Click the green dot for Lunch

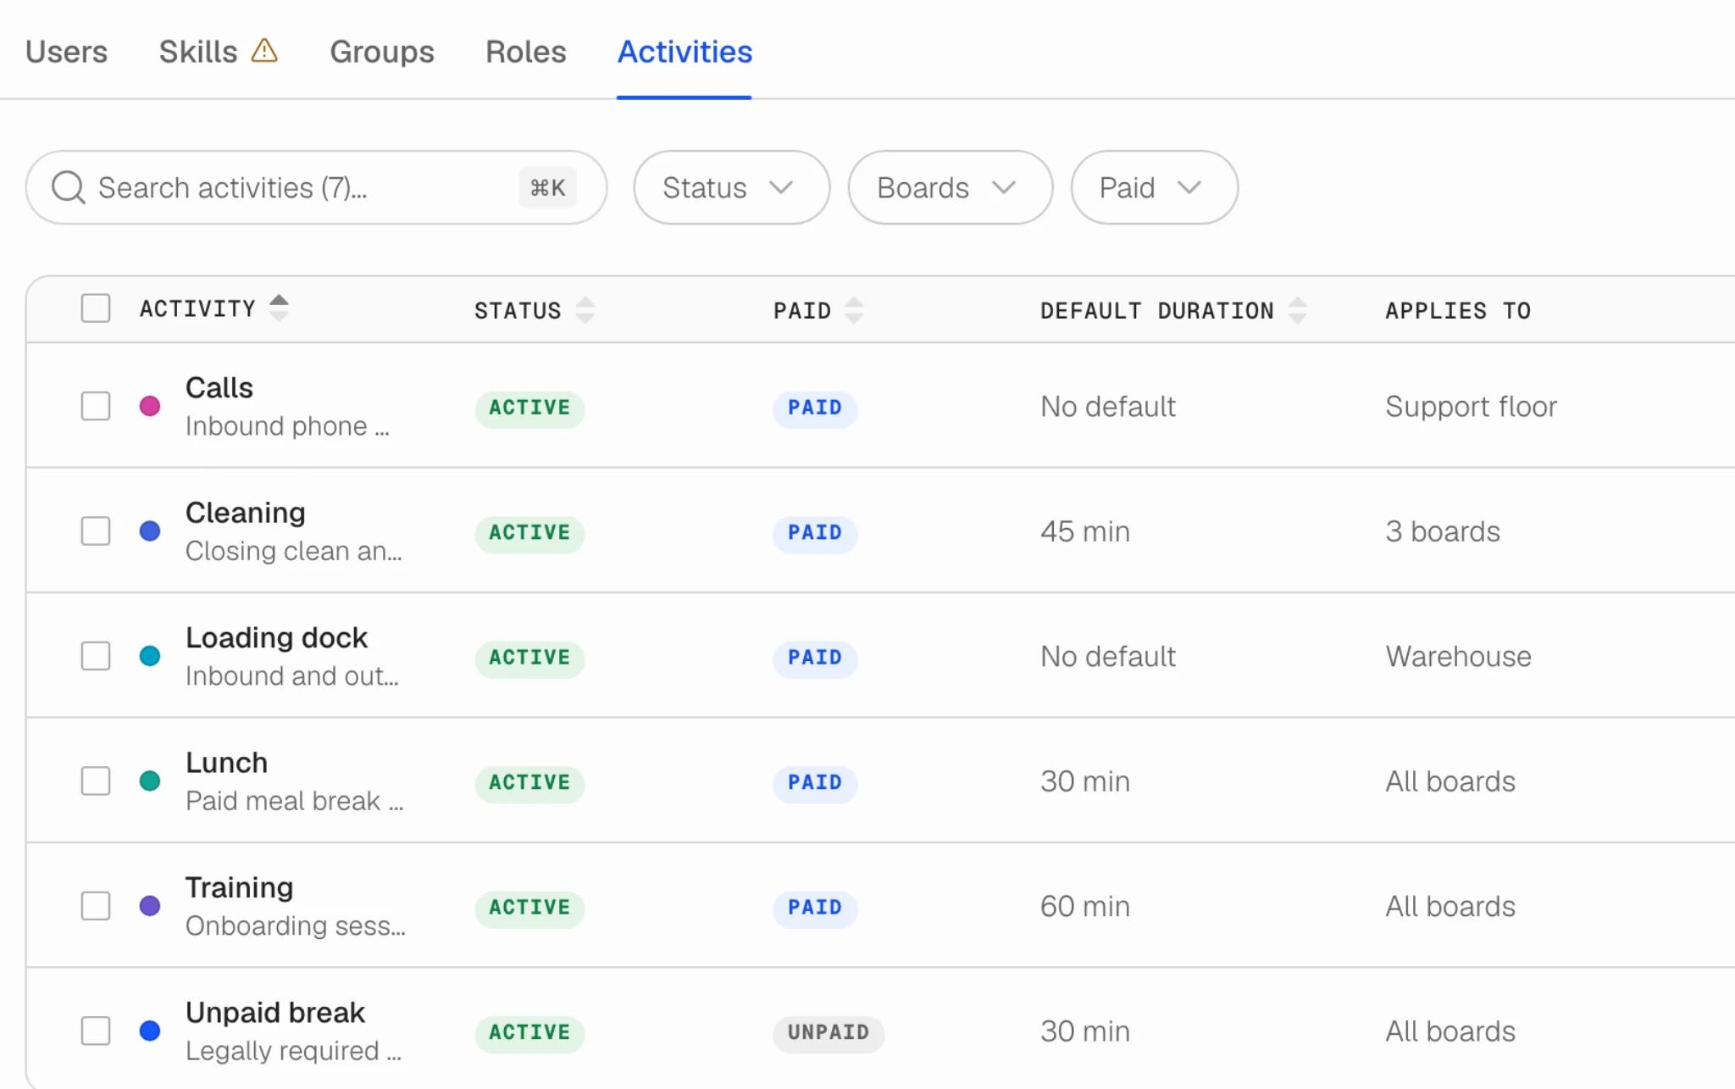(150, 781)
